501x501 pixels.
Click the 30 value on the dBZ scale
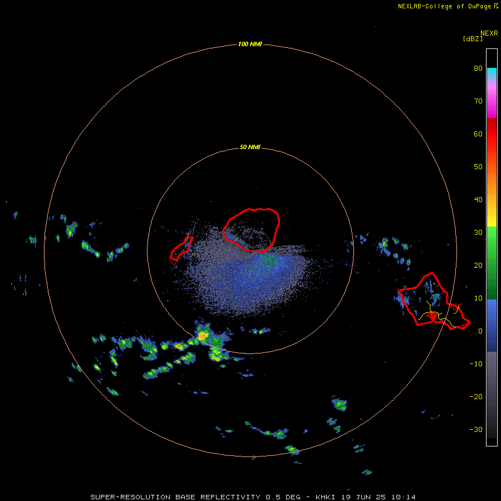478,233
